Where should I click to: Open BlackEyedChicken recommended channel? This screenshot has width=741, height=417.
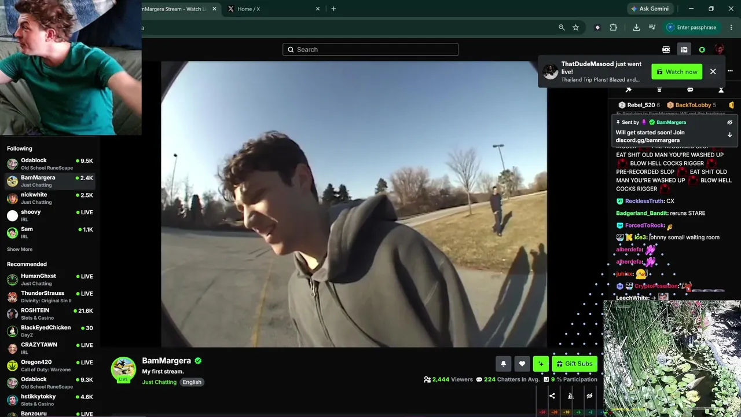click(x=50, y=331)
